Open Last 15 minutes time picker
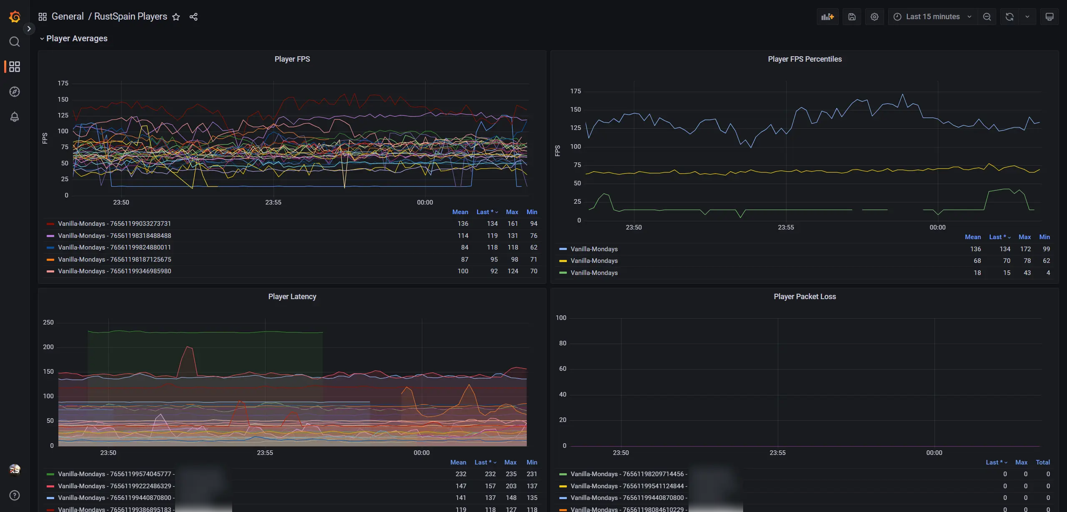1067x512 pixels. tap(933, 17)
